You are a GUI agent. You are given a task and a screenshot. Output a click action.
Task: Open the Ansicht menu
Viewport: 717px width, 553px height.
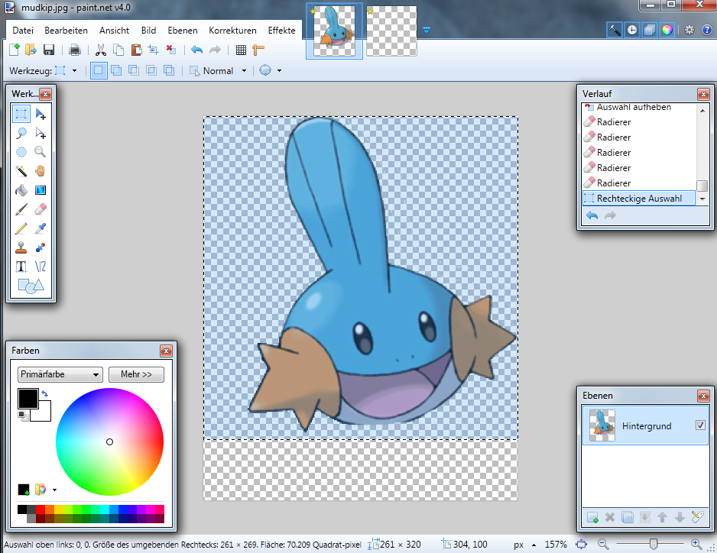(x=114, y=30)
